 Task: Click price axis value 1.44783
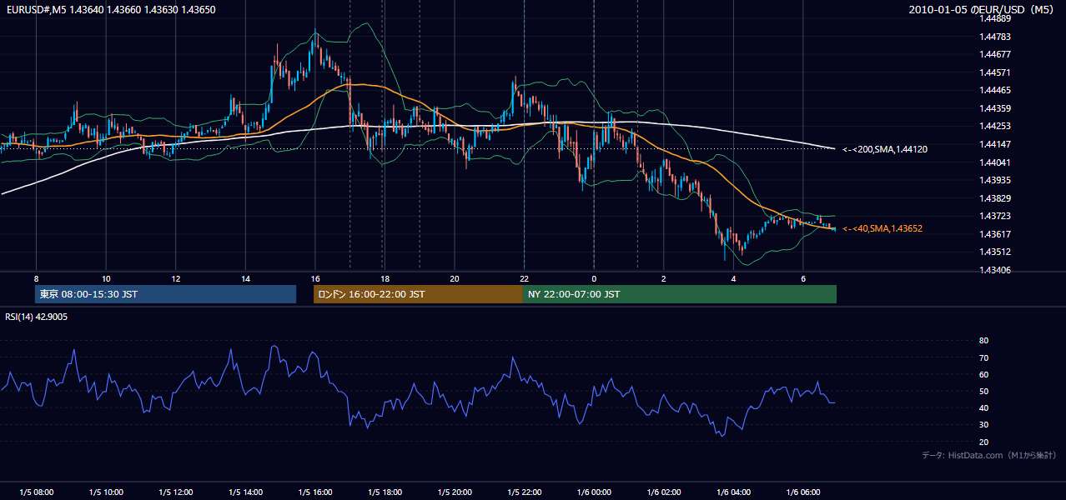(995, 37)
